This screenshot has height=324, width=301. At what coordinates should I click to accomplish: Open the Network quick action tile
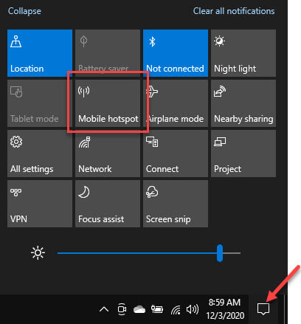point(108,154)
